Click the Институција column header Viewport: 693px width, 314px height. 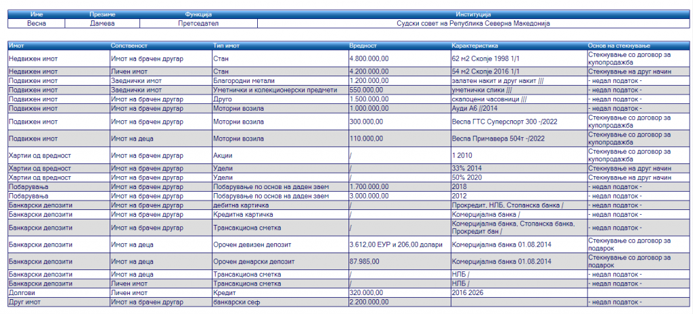pos(473,14)
